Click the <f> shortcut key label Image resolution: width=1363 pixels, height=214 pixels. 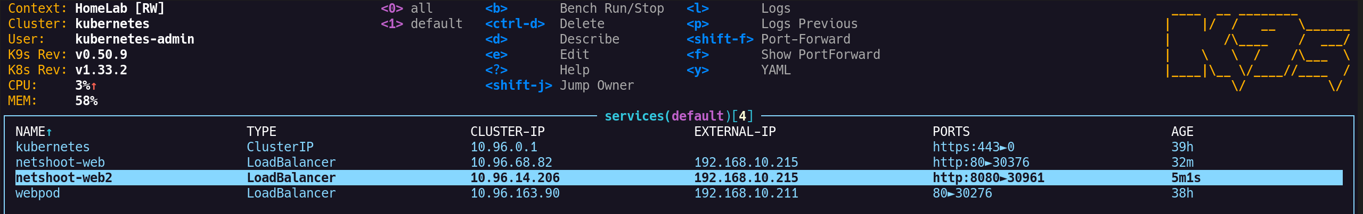[698, 55]
